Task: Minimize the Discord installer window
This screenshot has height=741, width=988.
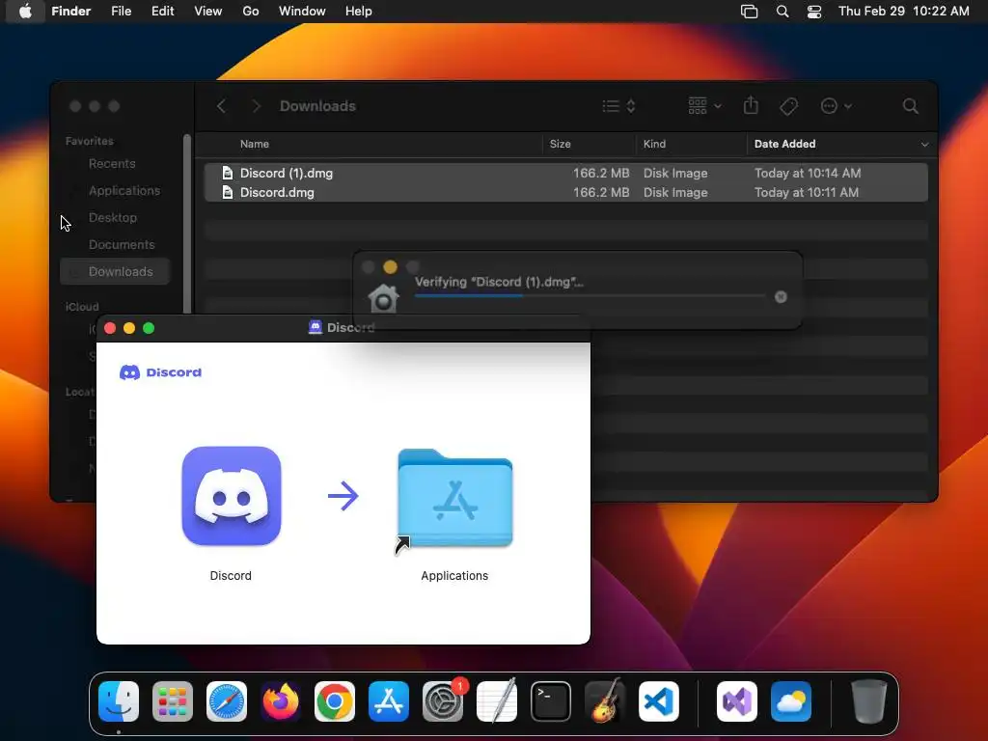Action: [129, 328]
